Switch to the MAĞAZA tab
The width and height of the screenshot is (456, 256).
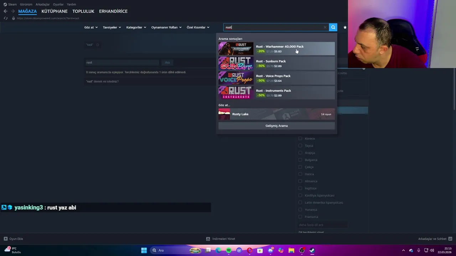click(27, 11)
